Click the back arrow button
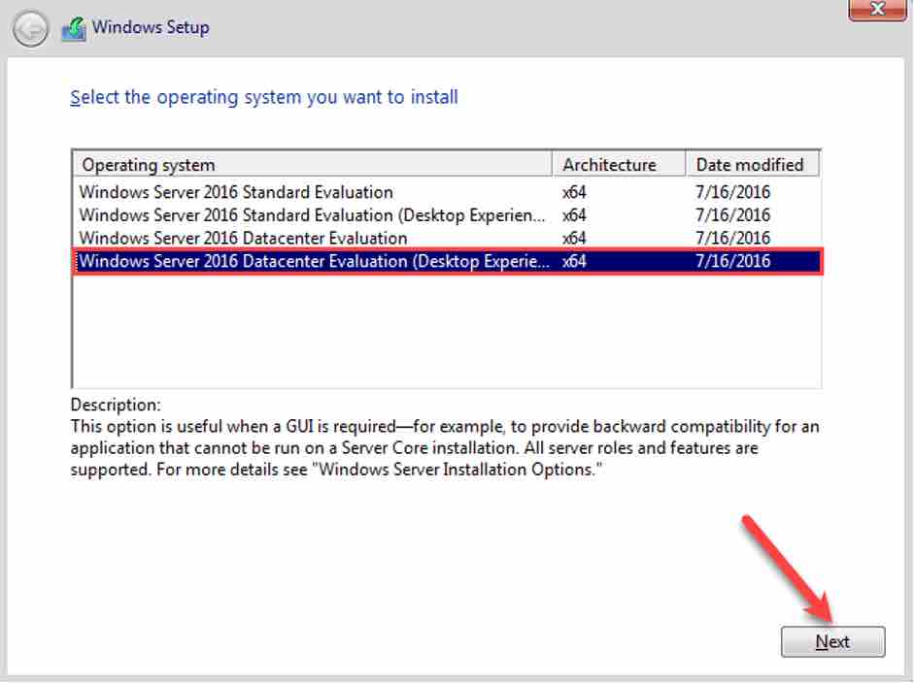Viewport: 914px width, 683px height. point(30,30)
